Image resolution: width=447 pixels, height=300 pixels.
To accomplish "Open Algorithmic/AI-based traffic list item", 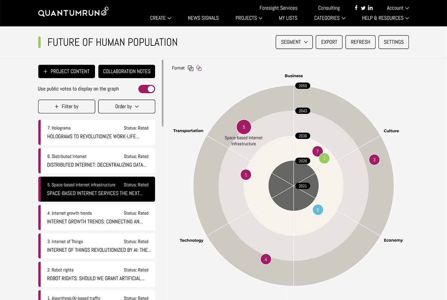I will click(x=97, y=295).
